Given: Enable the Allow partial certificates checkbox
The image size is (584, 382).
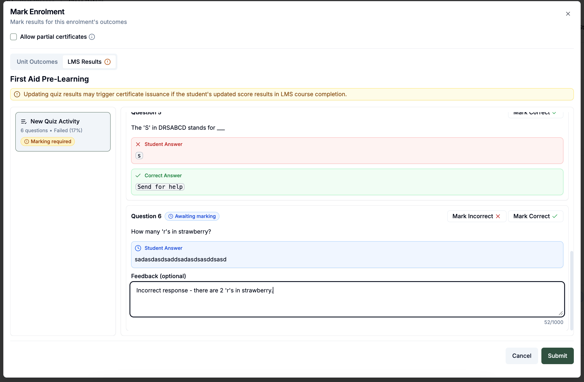Looking at the screenshot, I should click(x=13, y=37).
